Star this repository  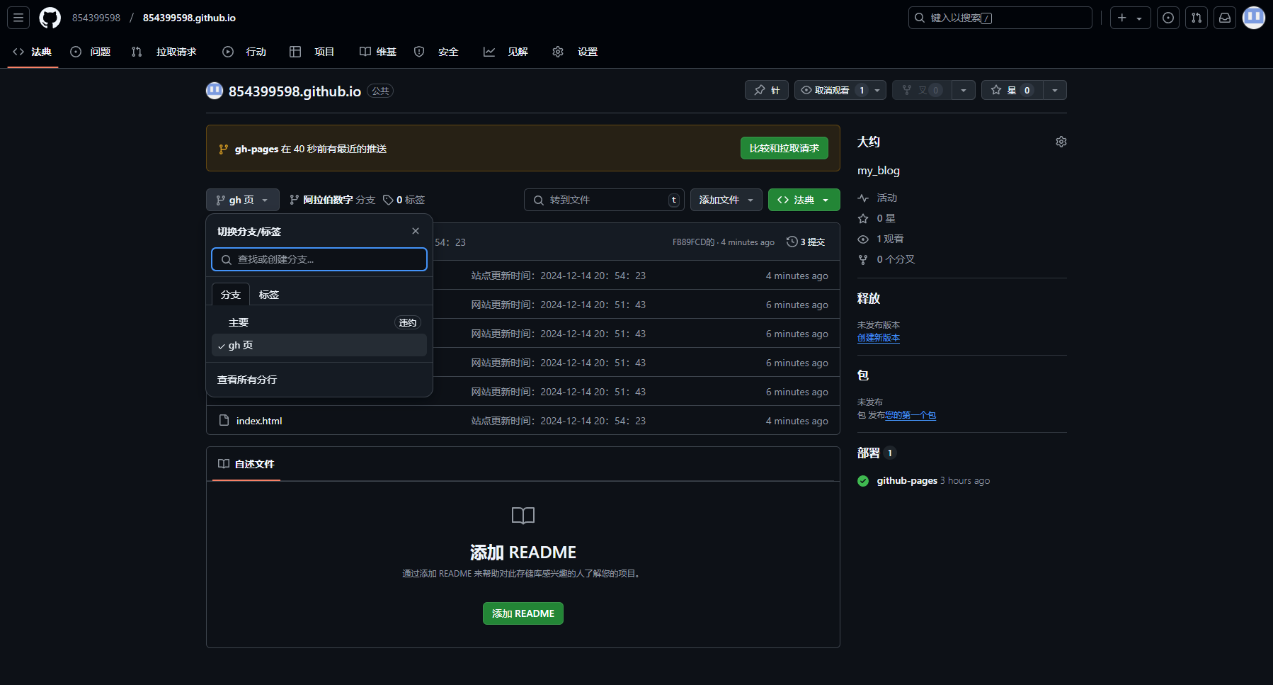(1012, 90)
